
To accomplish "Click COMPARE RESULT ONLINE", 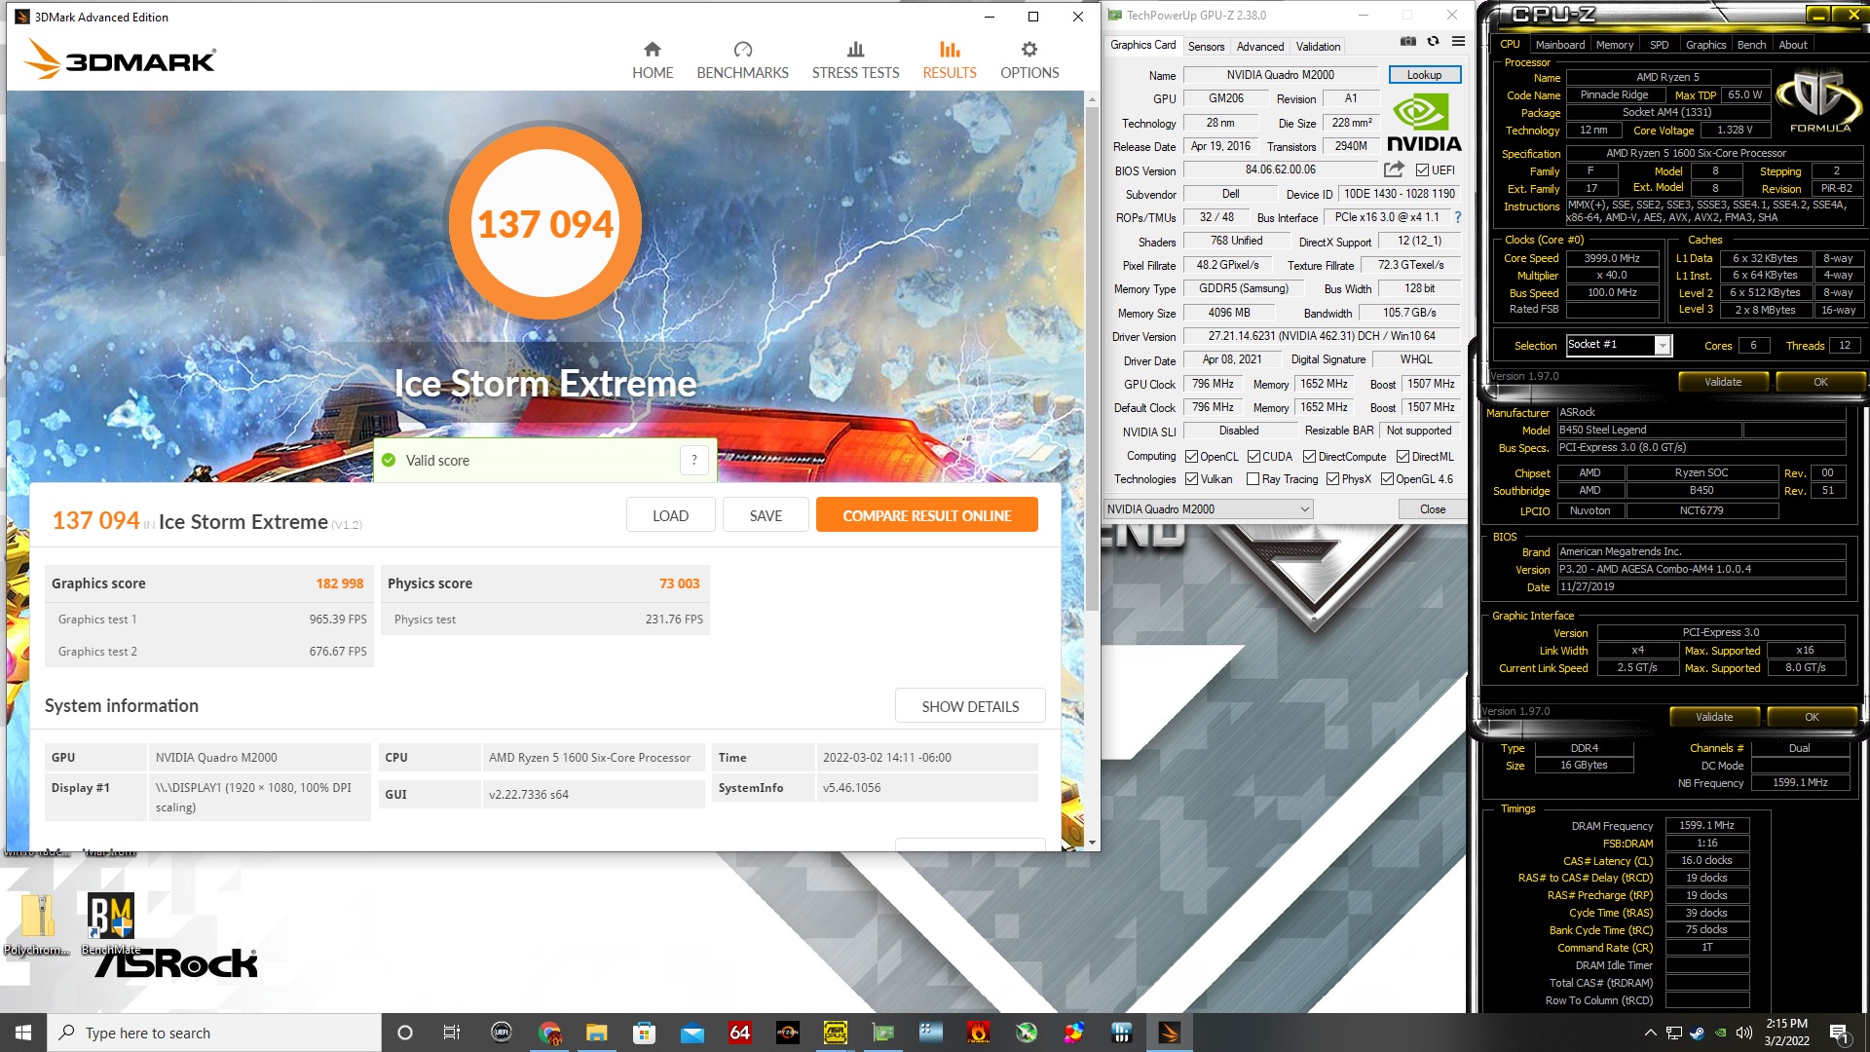I will 926,515.
